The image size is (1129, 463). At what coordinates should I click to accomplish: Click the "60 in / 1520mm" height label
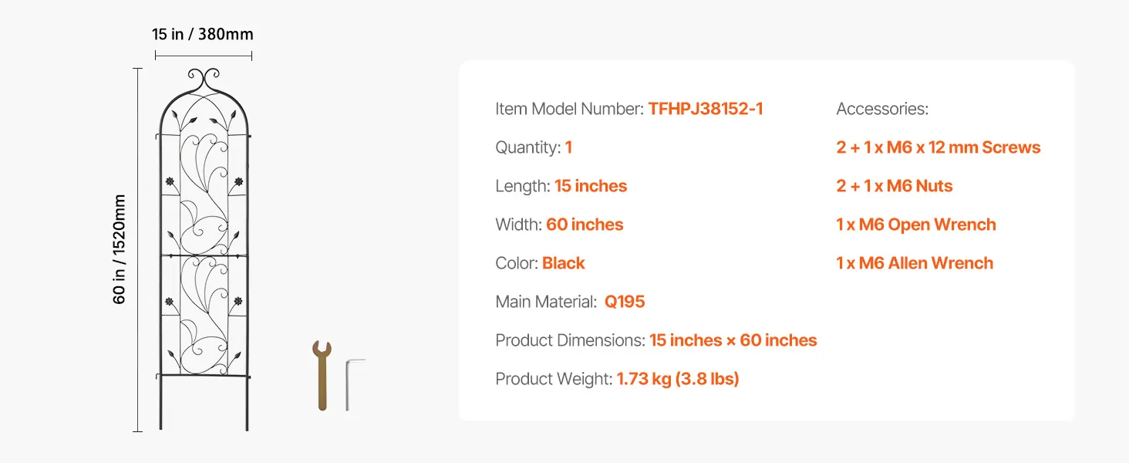120,249
